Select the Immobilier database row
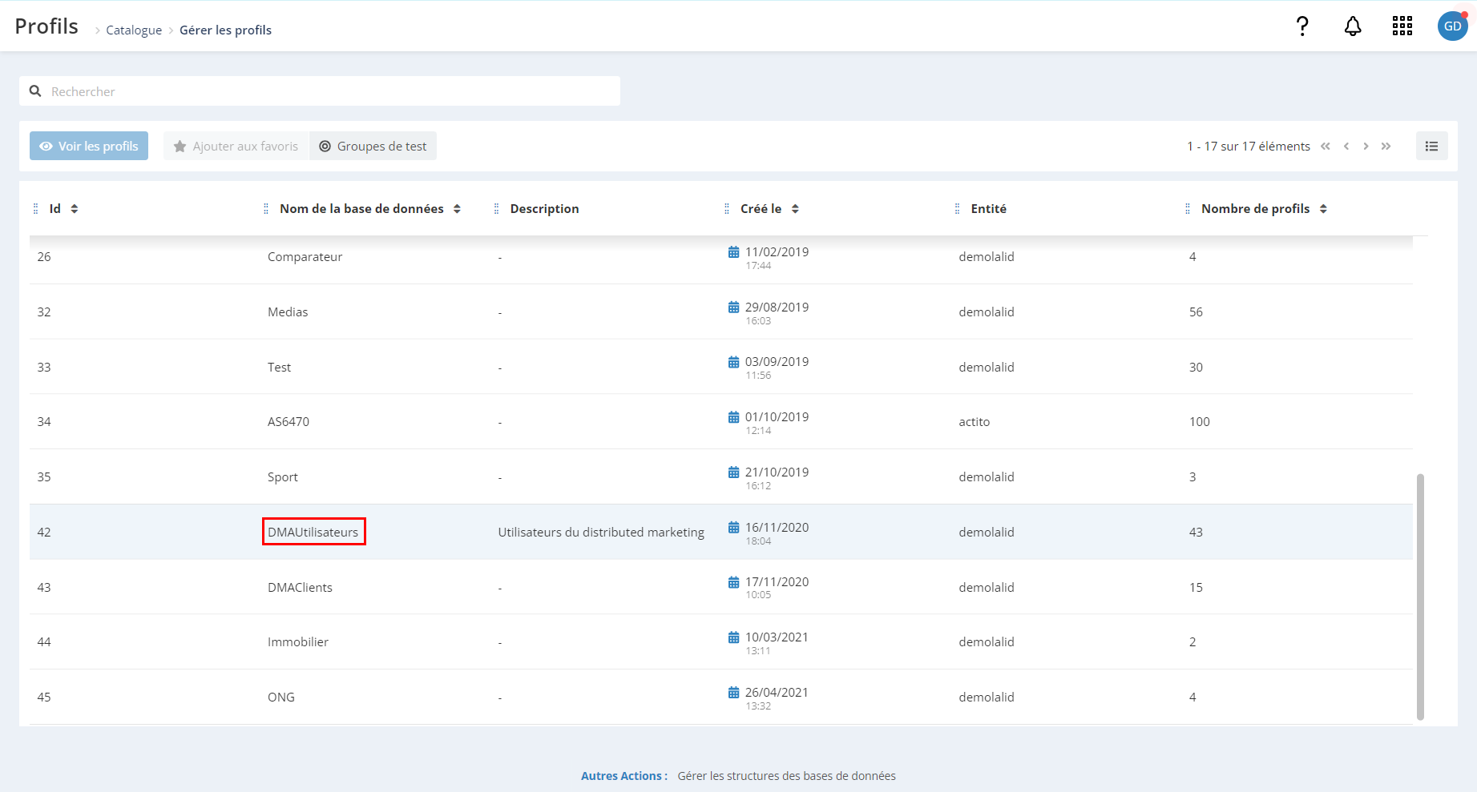Screen dimensions: 1477x792 [x=721, y=642]
